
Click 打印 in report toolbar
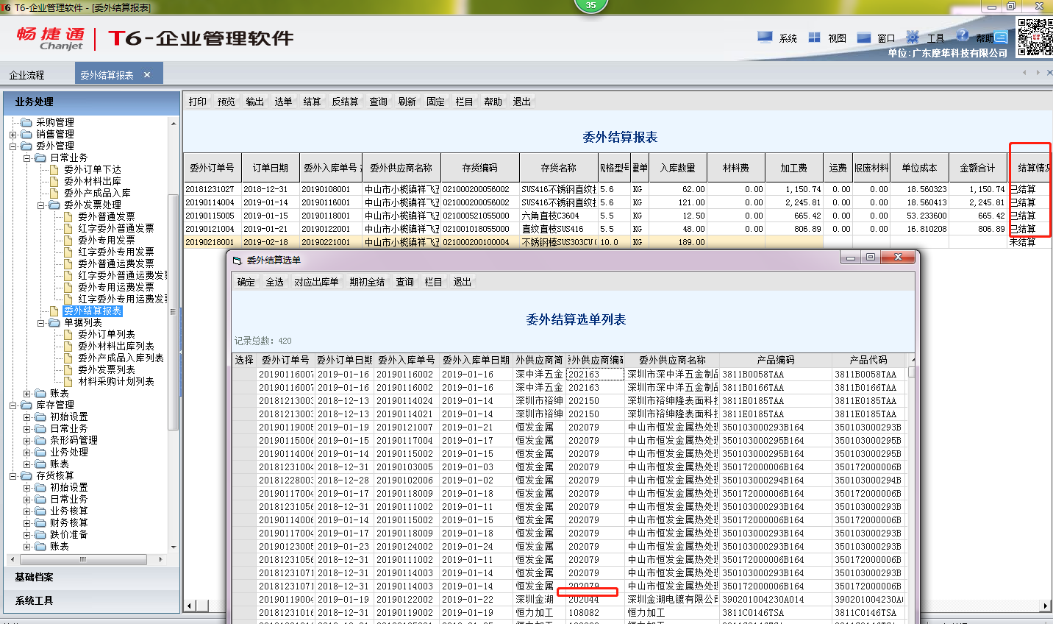198,102
